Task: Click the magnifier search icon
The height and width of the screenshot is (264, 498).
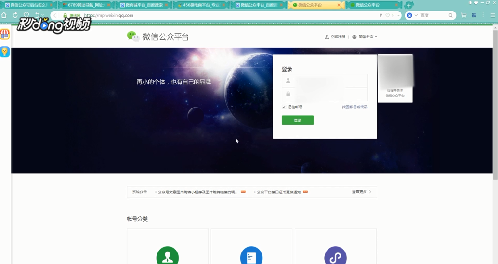Action: [x=450, y=15]
